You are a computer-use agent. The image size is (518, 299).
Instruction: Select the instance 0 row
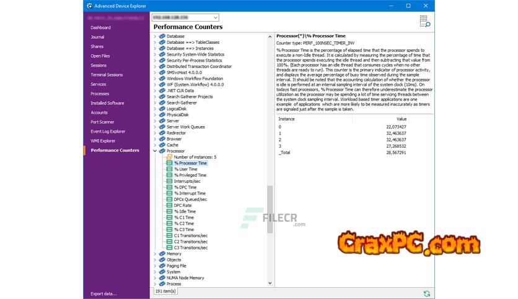coord(342,127)
